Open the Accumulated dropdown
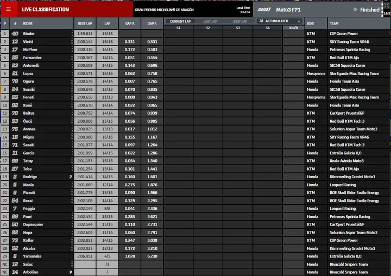The height and width of the screenshot is (276, 391). coord(280,21)
